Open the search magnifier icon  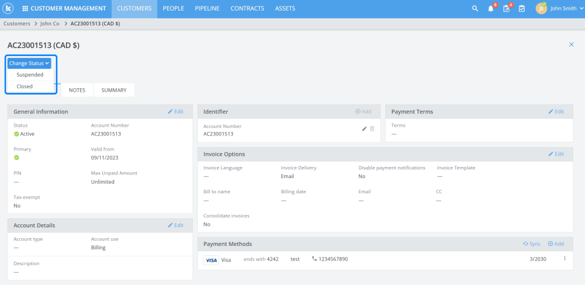pyautogui.click(x=475, y=9)
